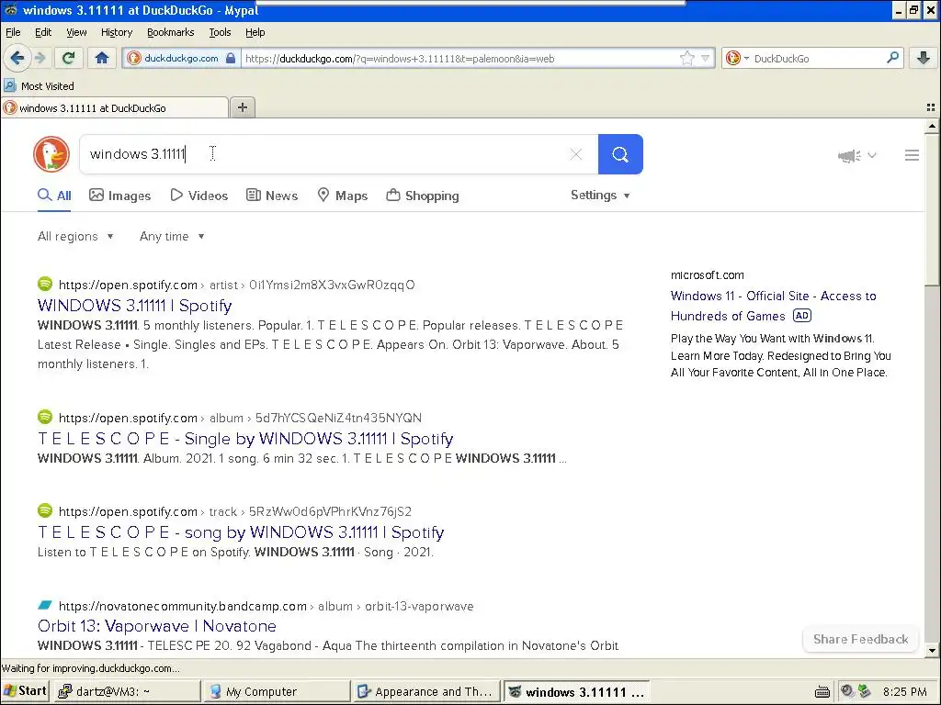Switch to Appearance and Themes taskbar window
This screenshot has width=941, height=705.
425,692
